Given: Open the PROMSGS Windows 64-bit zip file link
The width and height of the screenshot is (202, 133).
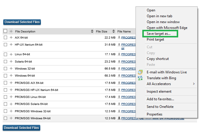Looking at the screenshot, I should [x=153, y=118].
